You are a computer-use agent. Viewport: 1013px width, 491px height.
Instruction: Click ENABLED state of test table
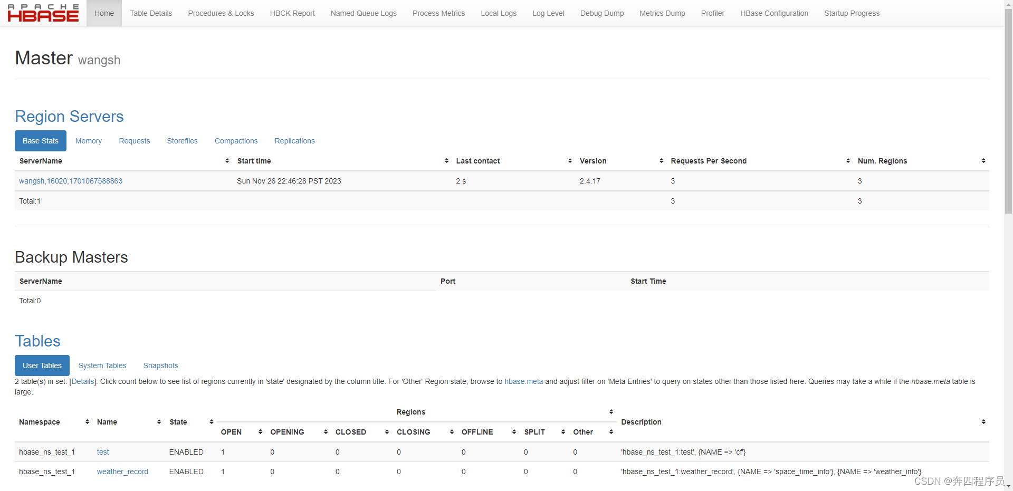(186, 452)
